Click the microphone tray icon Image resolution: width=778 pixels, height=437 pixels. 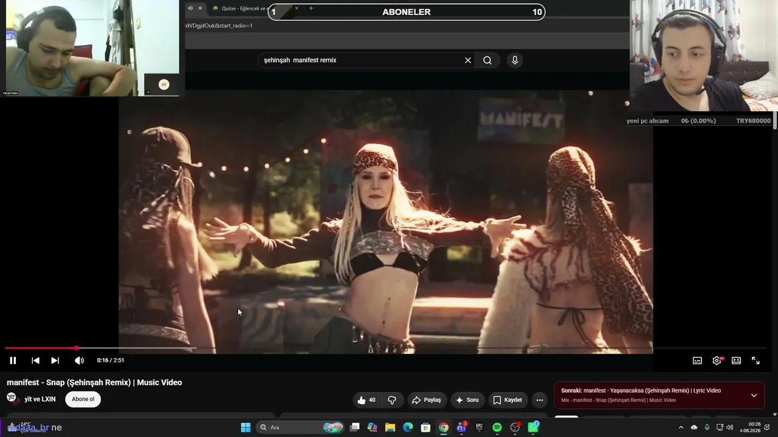pyautogui.click(x=707, y=427)
